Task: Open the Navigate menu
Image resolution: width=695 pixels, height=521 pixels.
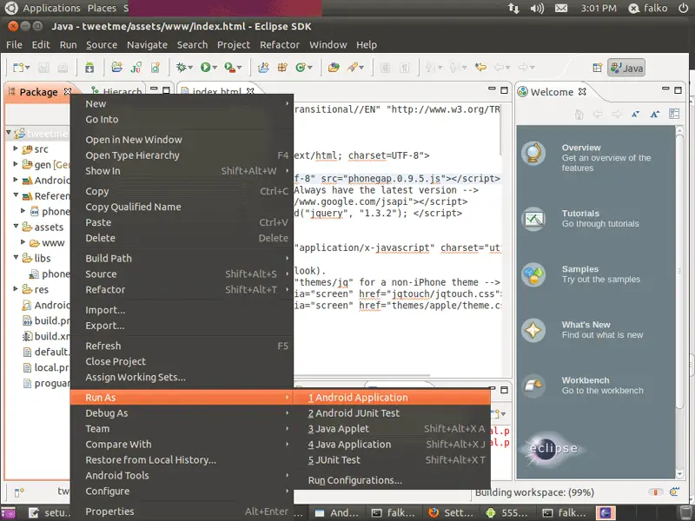Action: tap(147, 45)
